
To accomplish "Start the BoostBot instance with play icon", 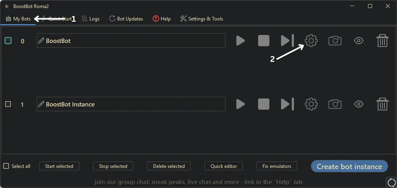I will [240, 41].
